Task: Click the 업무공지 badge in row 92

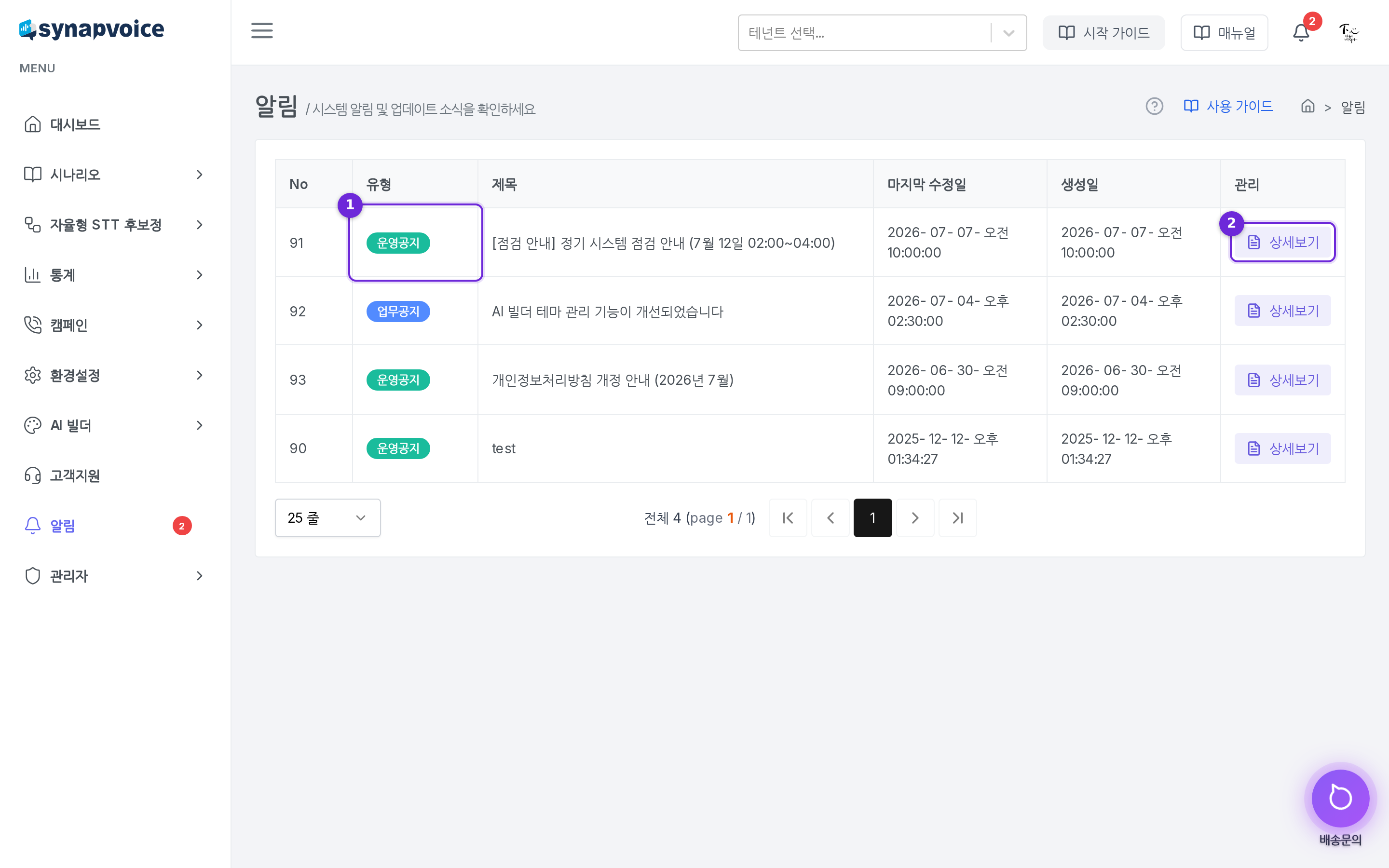Action: 398,311
